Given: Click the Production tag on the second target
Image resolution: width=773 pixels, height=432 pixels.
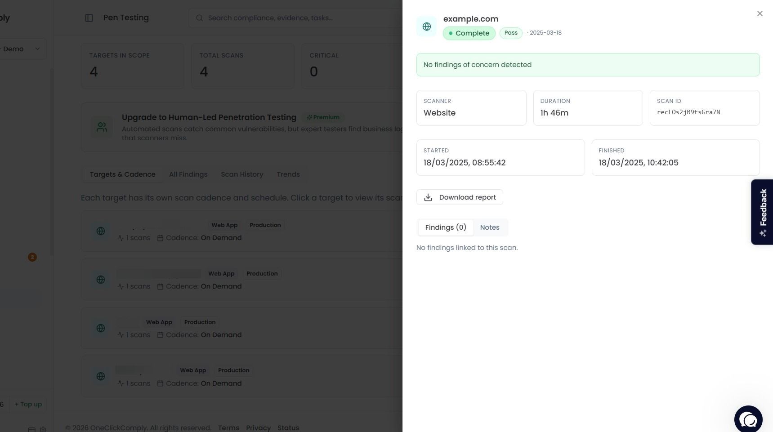Looking at the screenshot, I should 262,274.
